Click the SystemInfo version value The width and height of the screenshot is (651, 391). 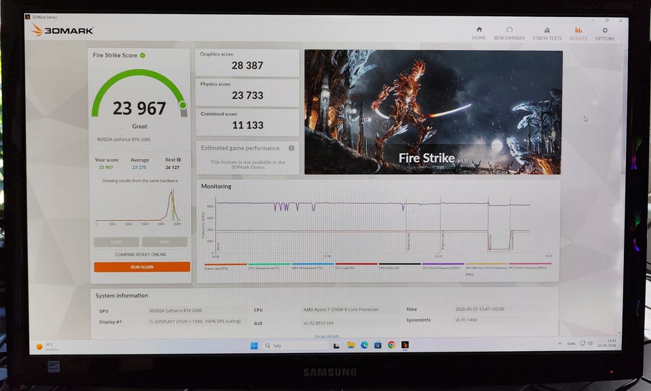tap(466, 320)
